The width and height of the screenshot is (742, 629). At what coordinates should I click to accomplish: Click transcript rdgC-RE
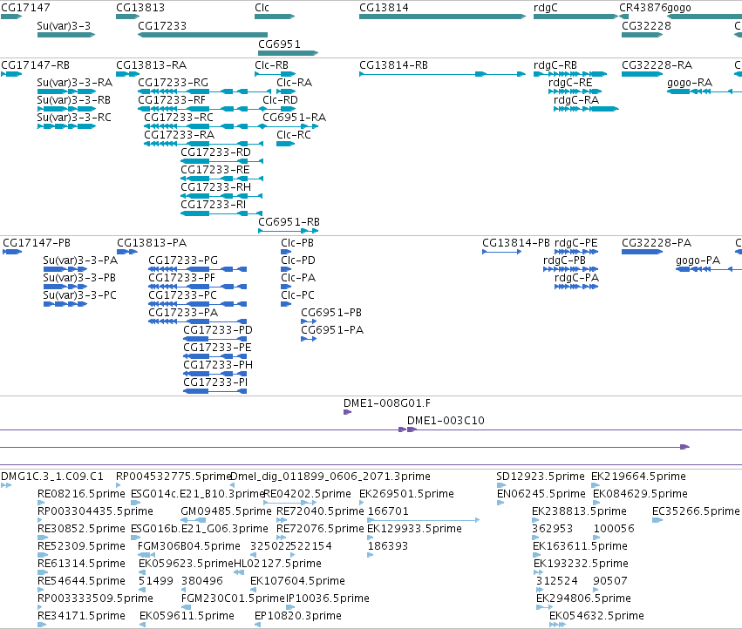575,91
